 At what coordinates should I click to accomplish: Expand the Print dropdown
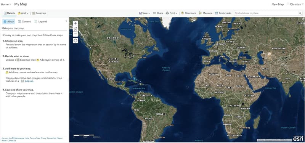pos(171,13)
